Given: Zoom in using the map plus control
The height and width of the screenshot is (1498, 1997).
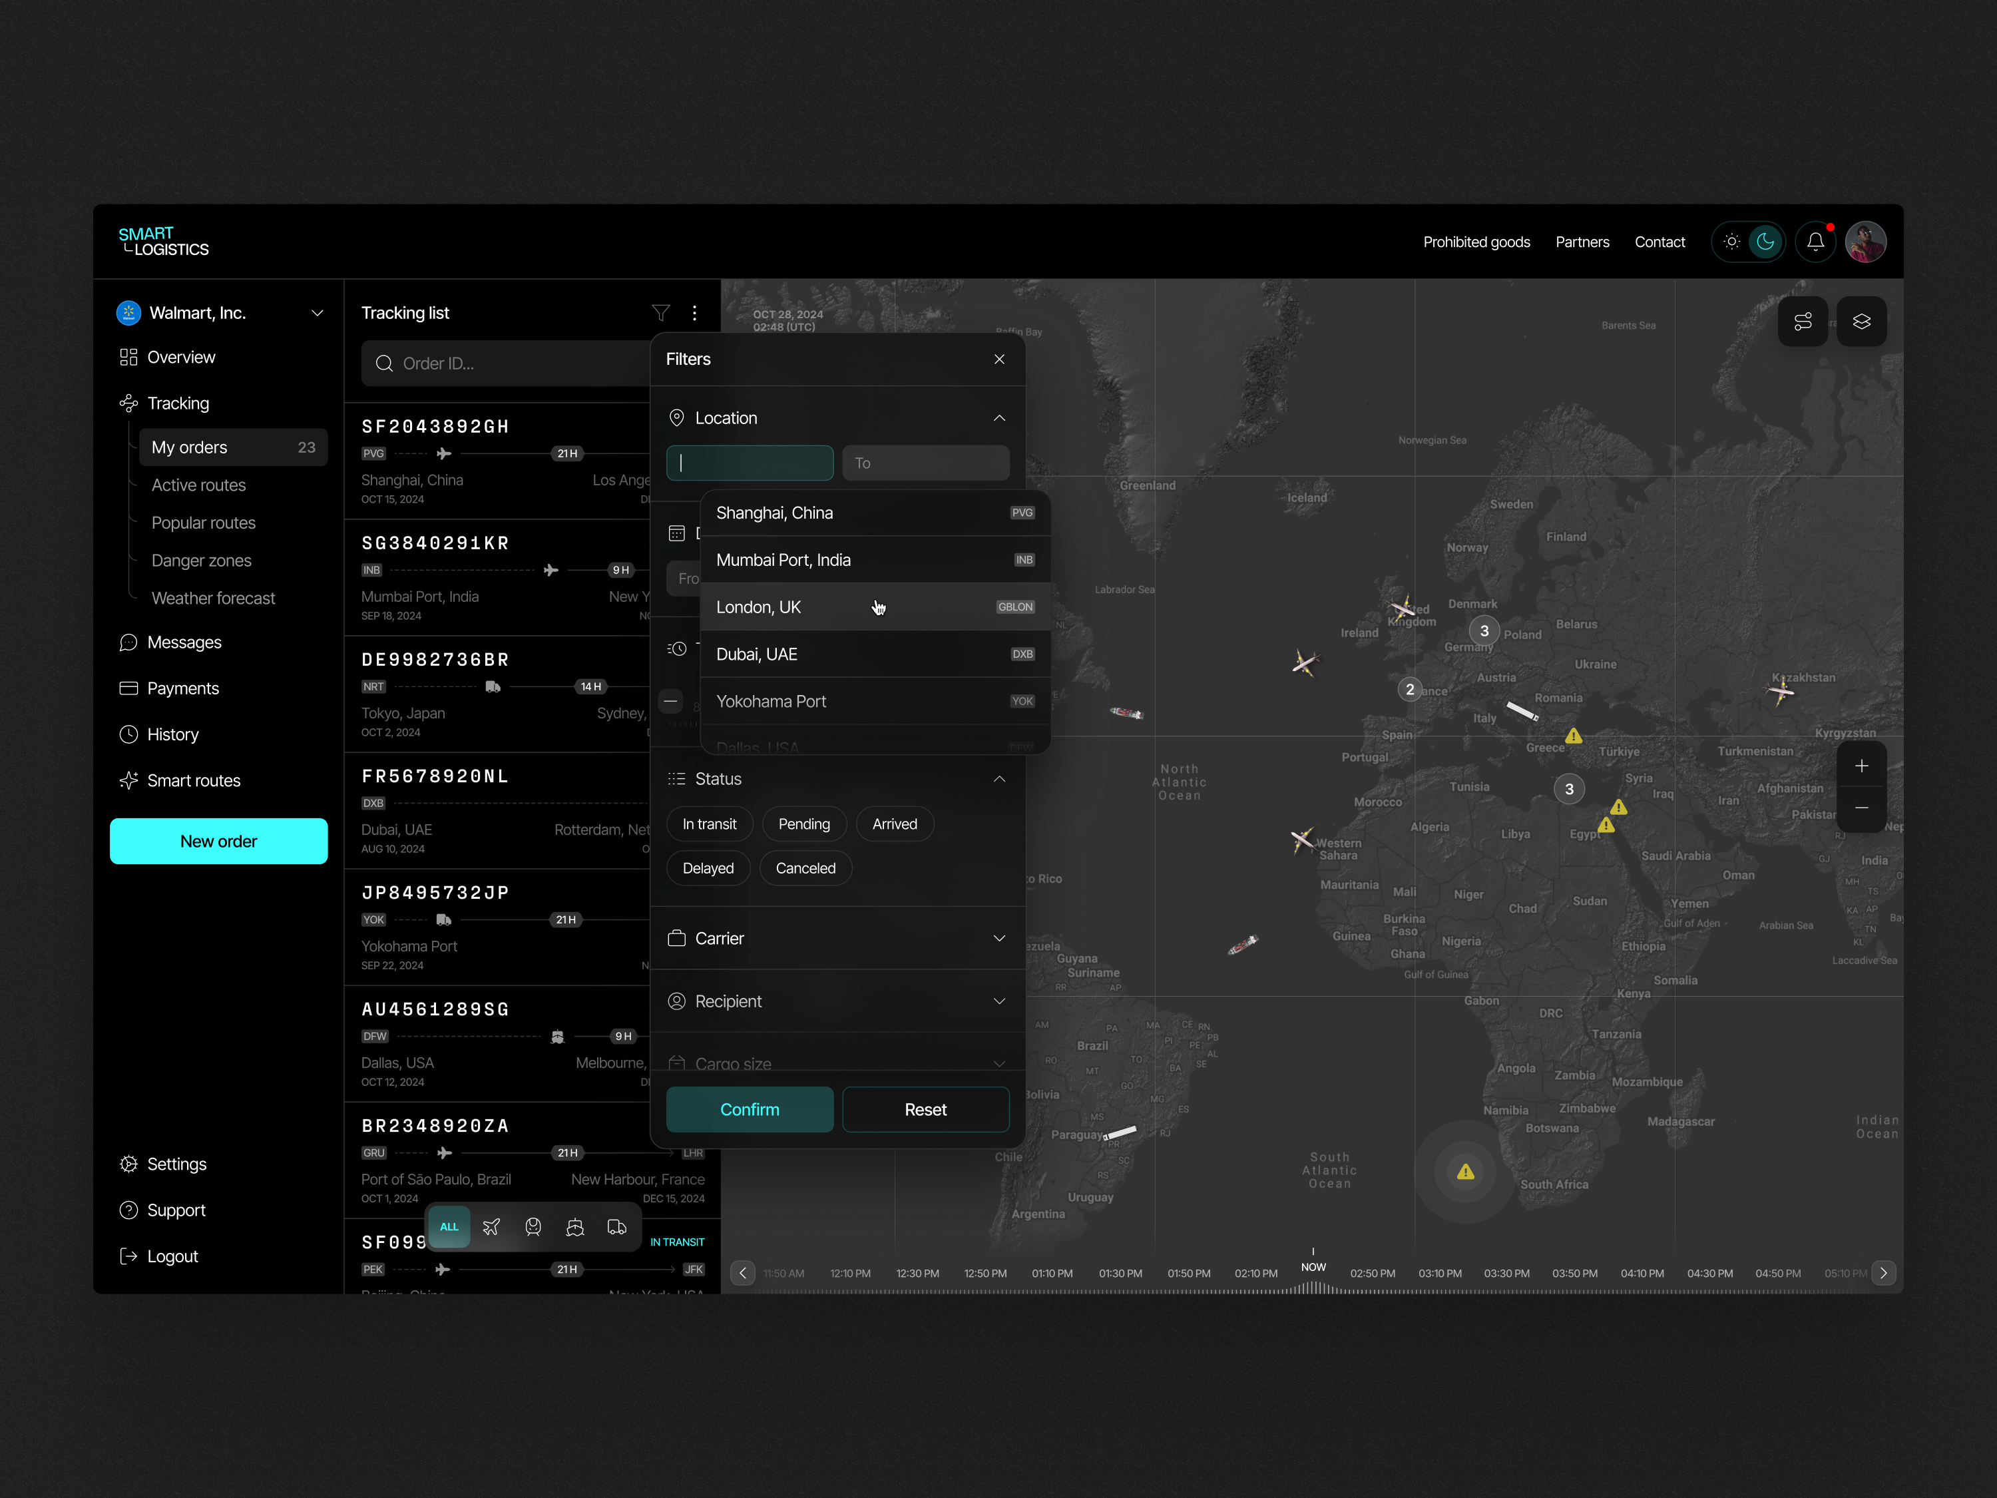Looking at the screenshot, I should click(1862, 765).
